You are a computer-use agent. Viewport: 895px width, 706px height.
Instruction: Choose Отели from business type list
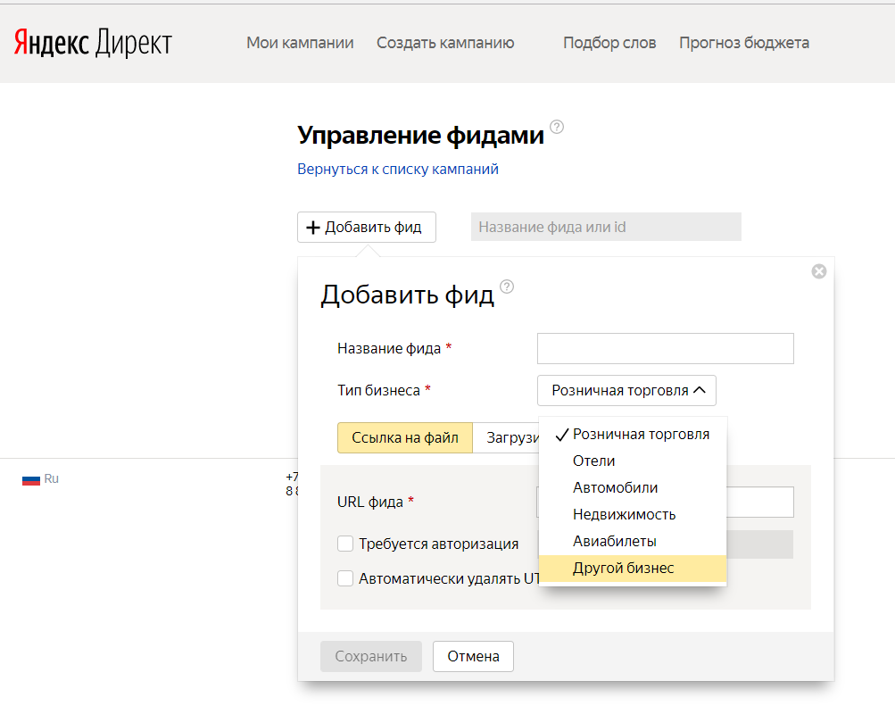(633, 461)
